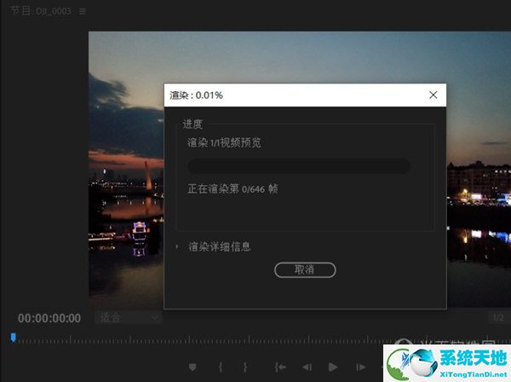This screenshot has width=511, height=382.
Task: Open the 适合 zoom level dropdown
Action: coord(128,317)
